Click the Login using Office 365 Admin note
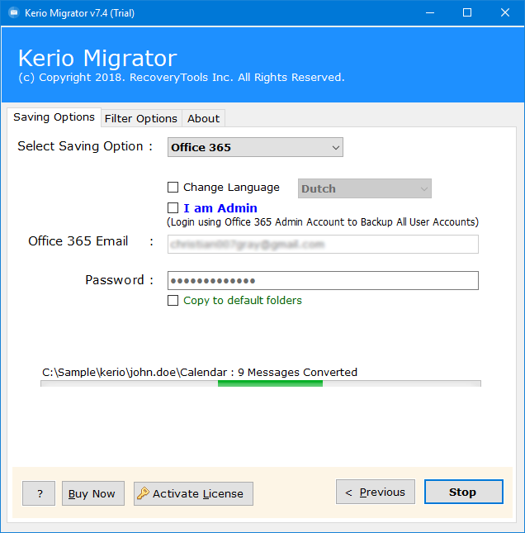 point(323,222)
